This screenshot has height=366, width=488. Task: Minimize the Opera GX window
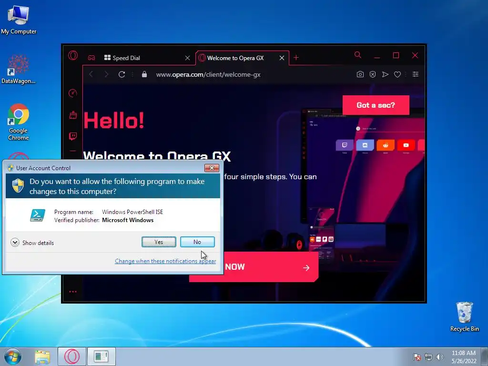click(x=377, y=56)
